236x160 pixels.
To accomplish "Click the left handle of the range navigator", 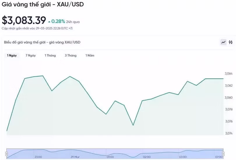I will (x=7, y=153).
